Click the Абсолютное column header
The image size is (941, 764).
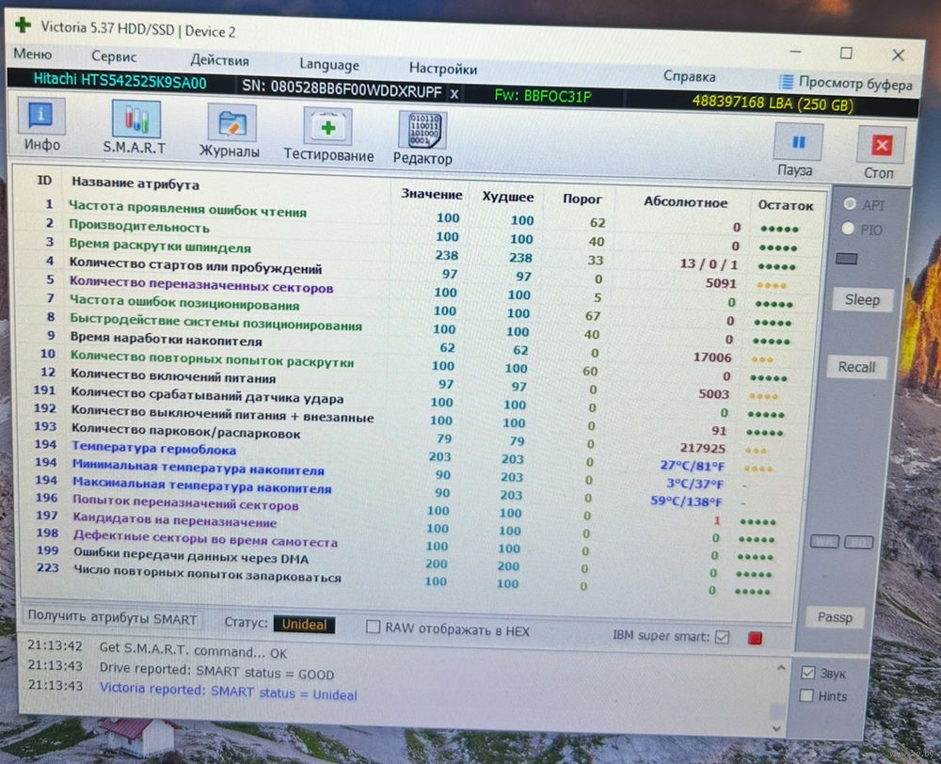(685, 202)
